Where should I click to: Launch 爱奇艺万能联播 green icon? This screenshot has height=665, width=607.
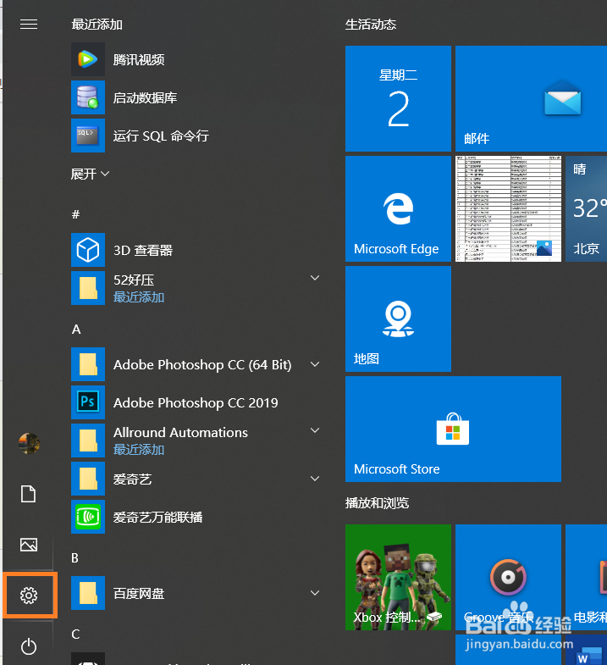pyautogui.click(x=88, y=517)
